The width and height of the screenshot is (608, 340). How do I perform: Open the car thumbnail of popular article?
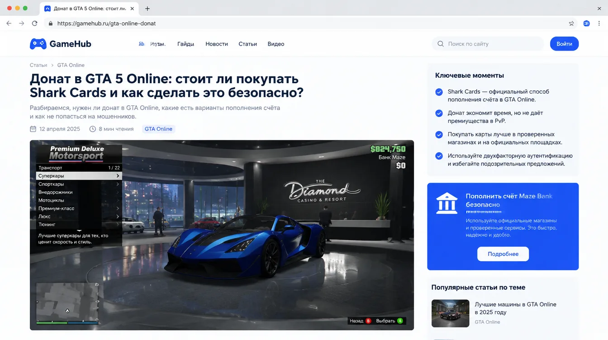(450, 313)
